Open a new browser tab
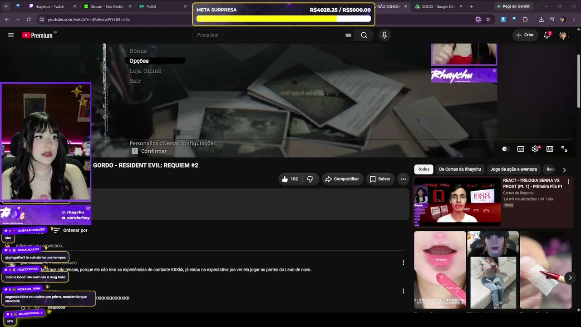 (x=472, y=6)
